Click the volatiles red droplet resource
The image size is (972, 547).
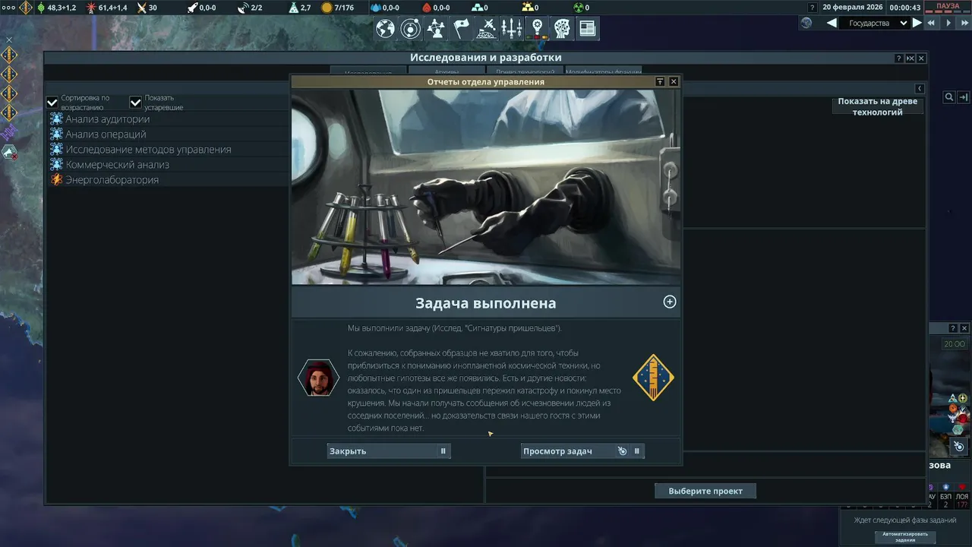tap(436, 8)
